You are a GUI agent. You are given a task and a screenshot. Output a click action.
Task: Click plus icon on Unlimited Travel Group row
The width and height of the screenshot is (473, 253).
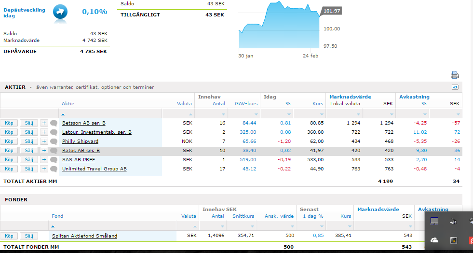(x=44, y=169)
